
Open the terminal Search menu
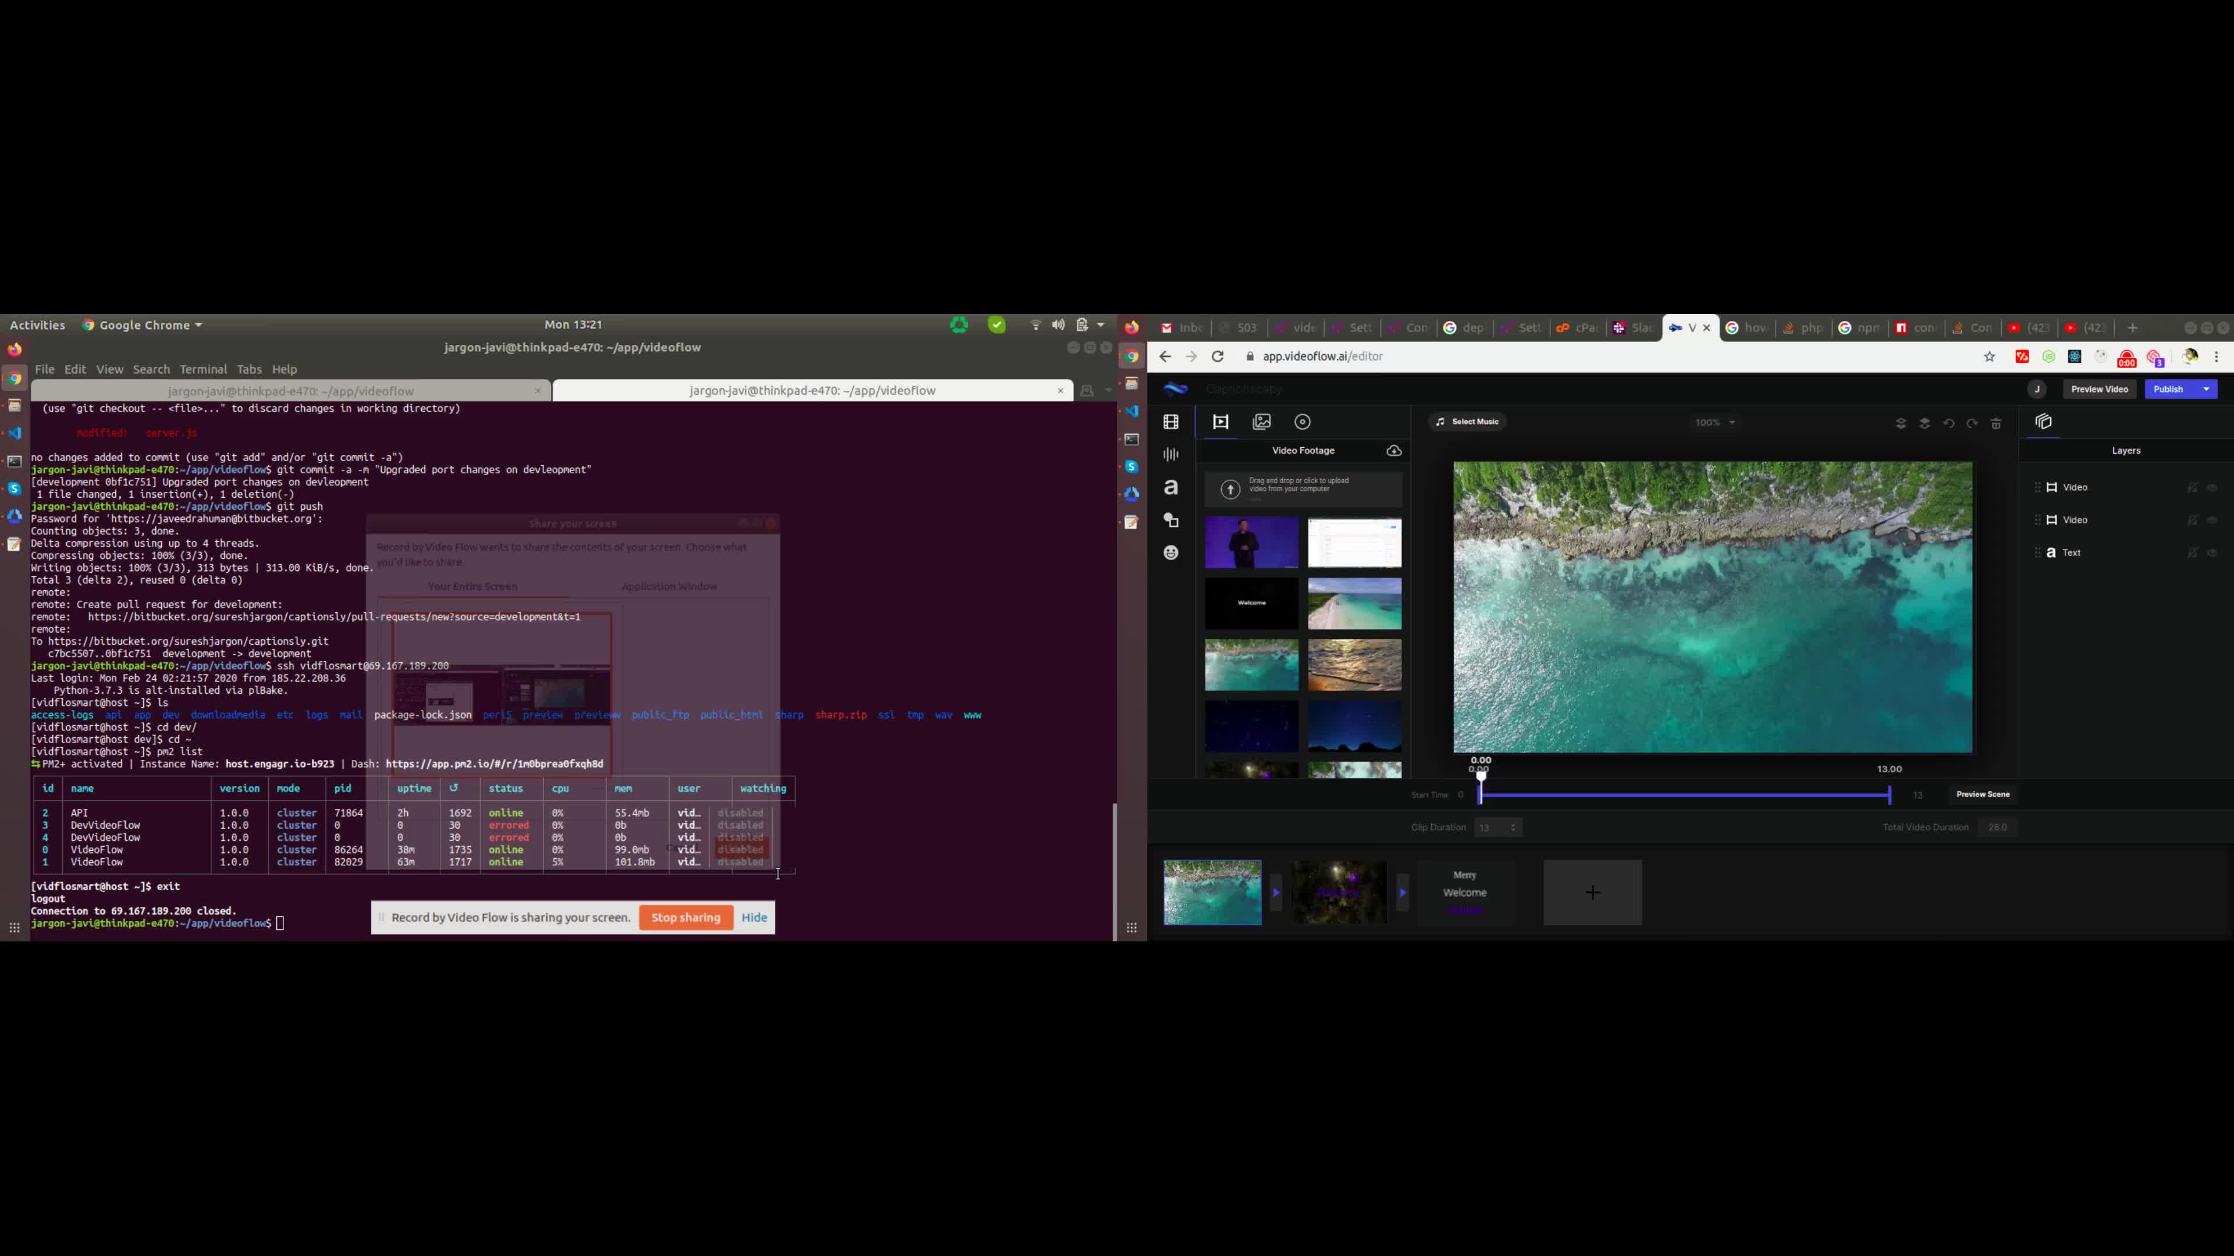151,369
